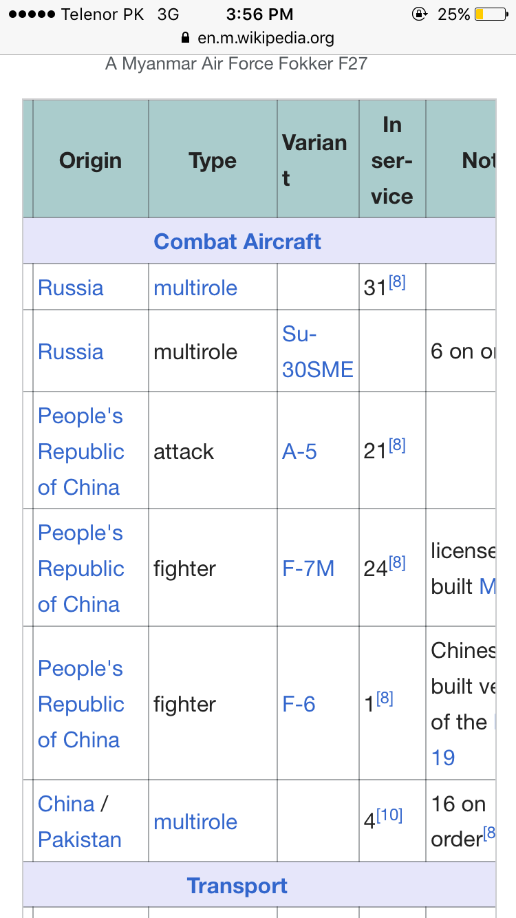Follow the Pakistan origin link
This screenshot has width=516, height=918.
pos(80,839)
